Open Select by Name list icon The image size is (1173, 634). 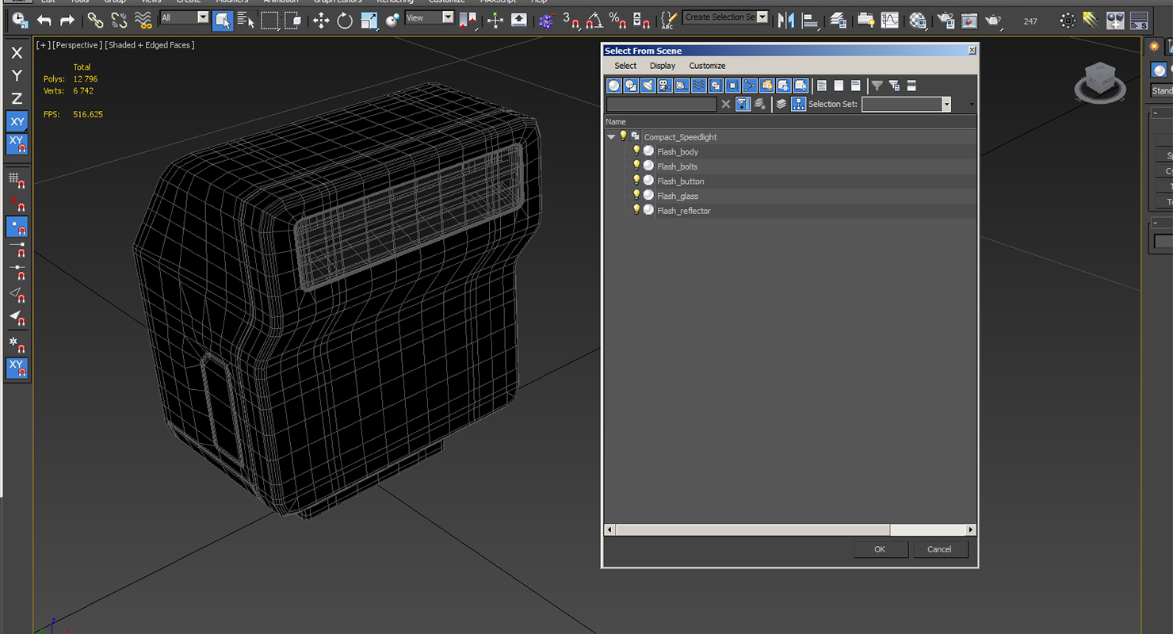point(246,20)
